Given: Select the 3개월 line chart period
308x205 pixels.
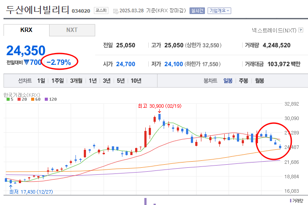Looking at the screenshot, I should [76, 81].
